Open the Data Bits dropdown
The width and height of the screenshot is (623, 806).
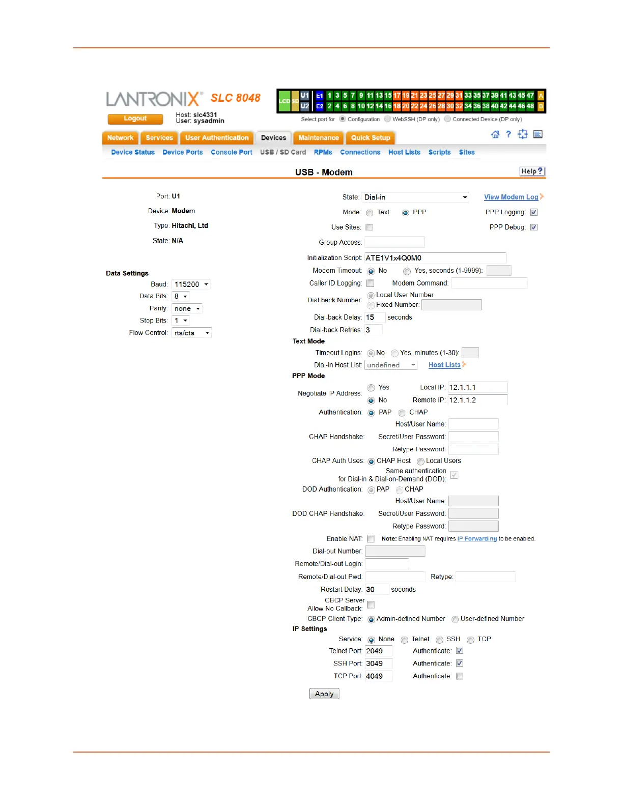click(181, 296)
